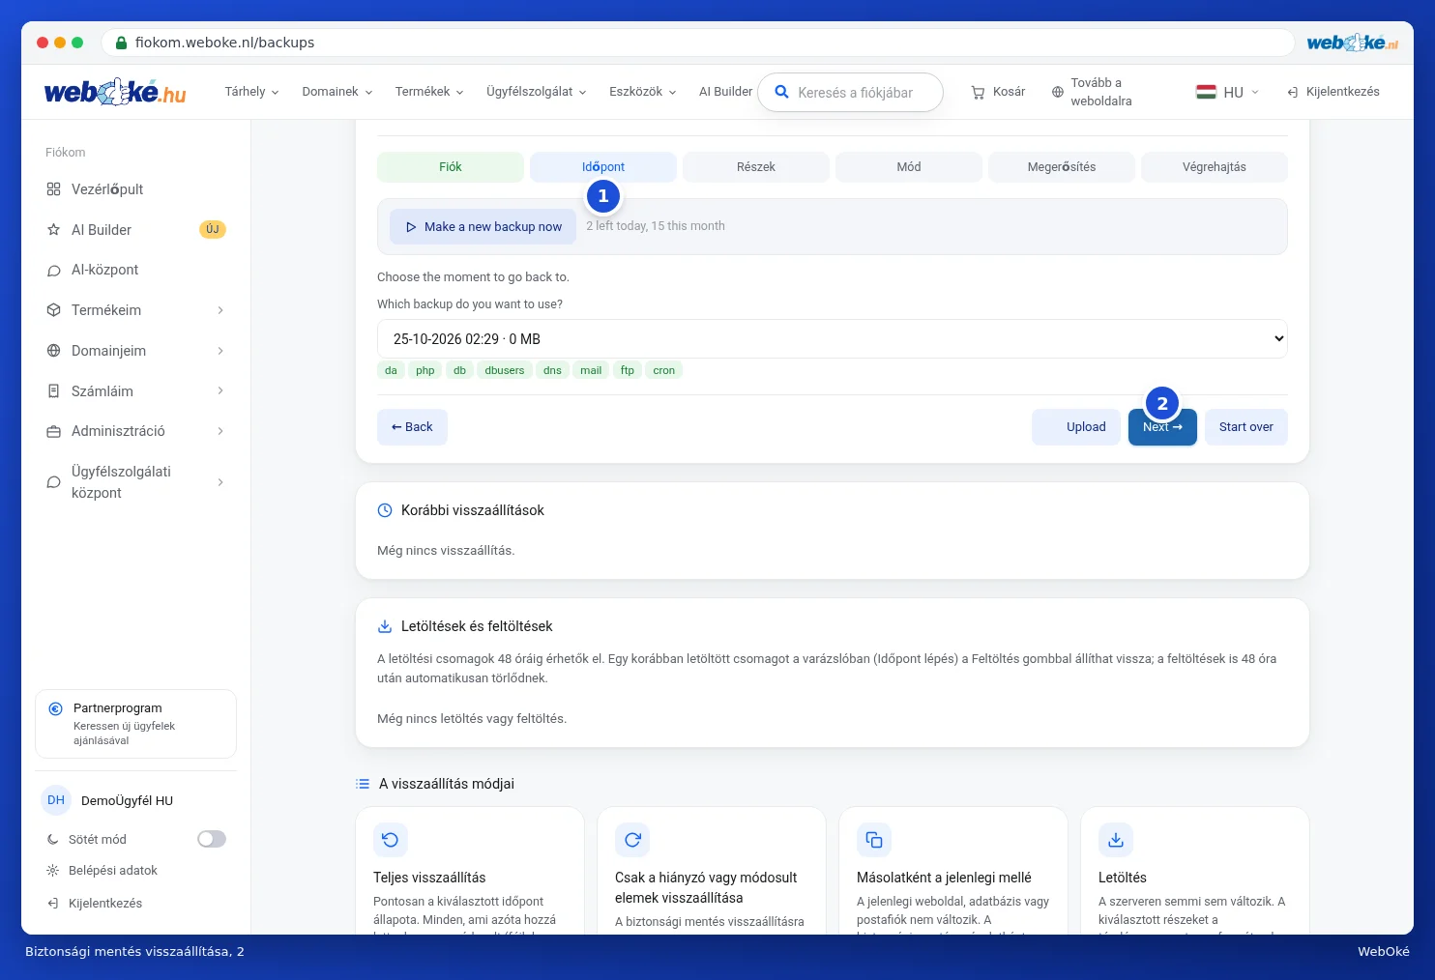Click the Upload button
Screen dimensions: 1435x980
(1076, 427)
